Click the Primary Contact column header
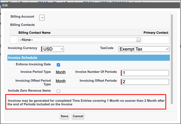 click(156, 33)
